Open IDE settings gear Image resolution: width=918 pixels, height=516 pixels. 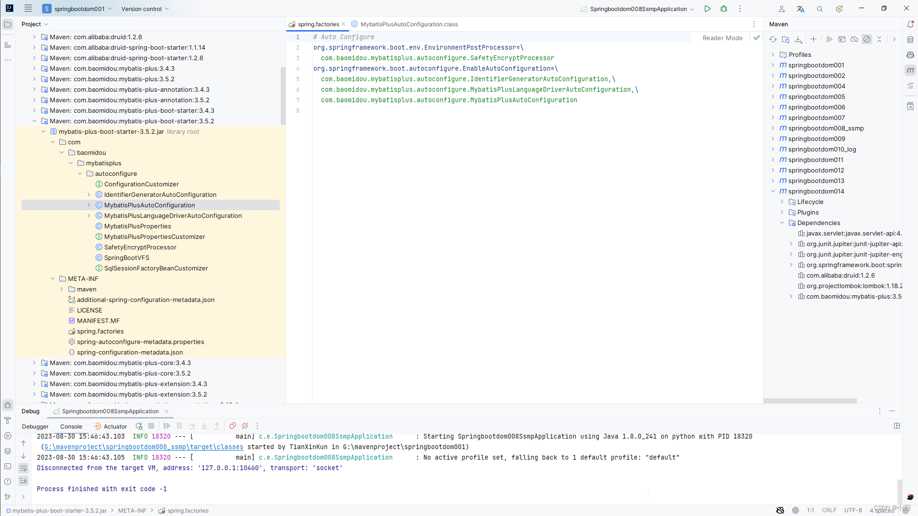pos(839,9)
